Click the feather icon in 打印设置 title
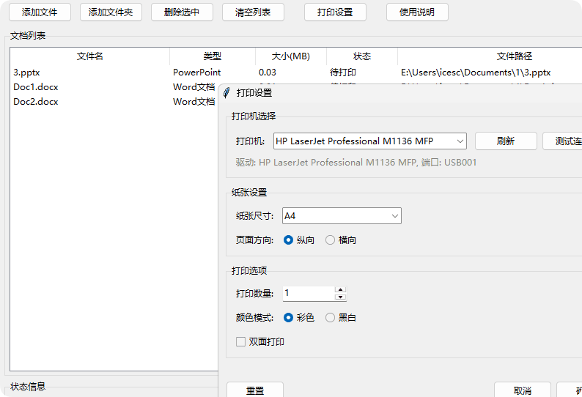This screenshot has height=397, width=582. coord(226,93)
